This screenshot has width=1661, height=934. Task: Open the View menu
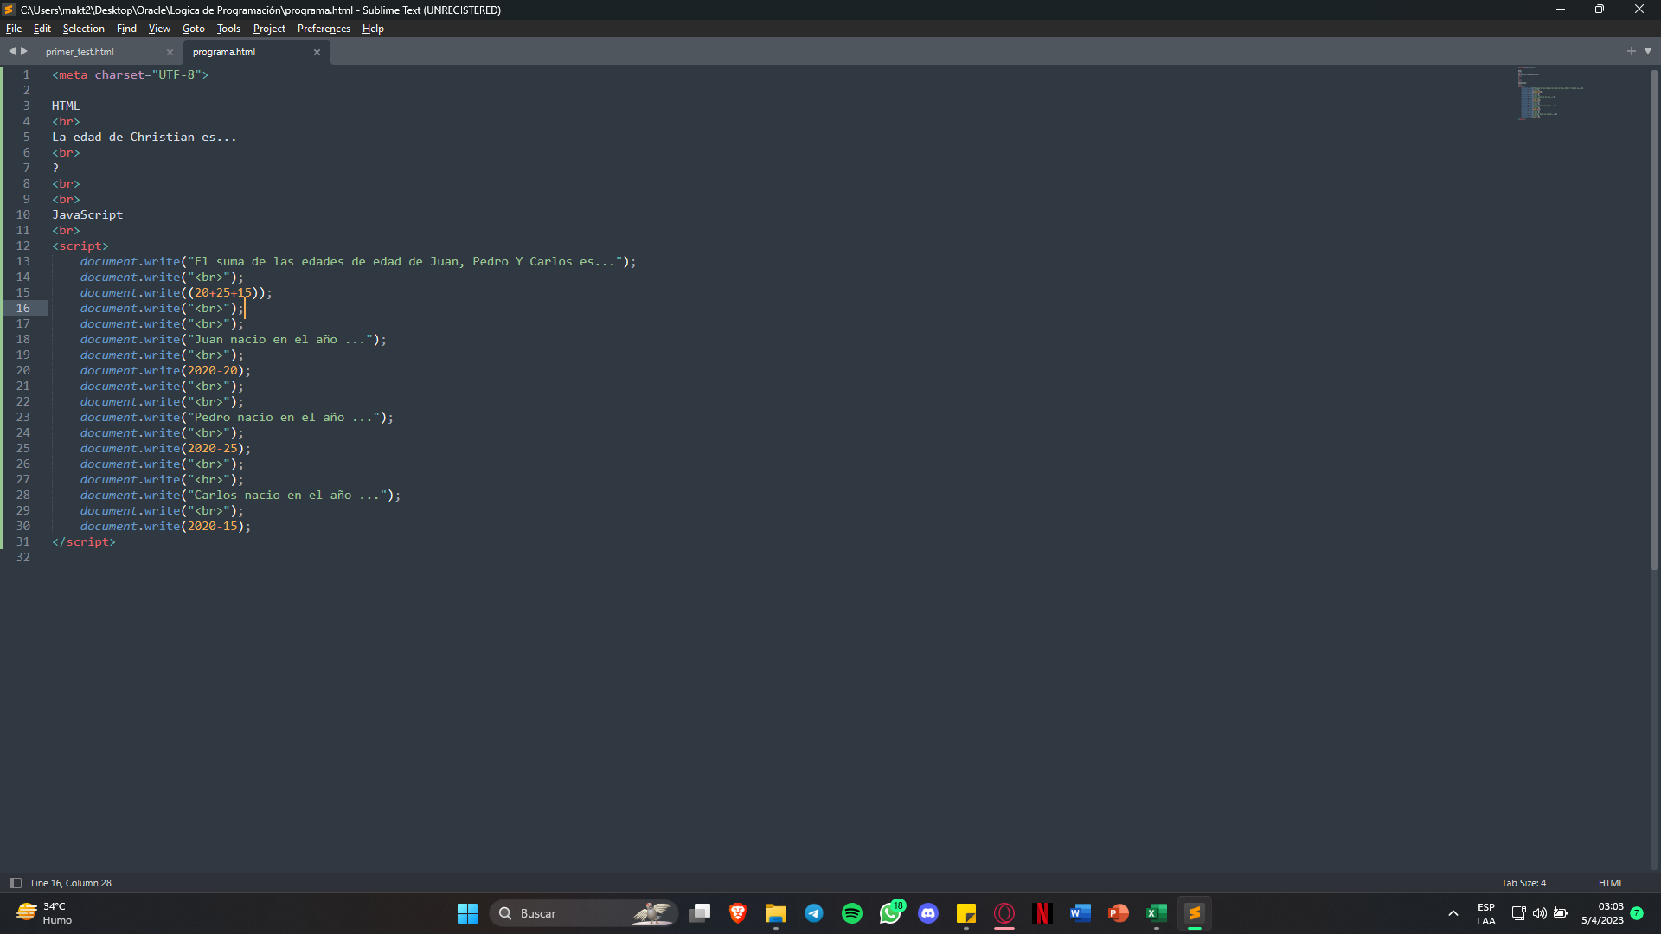click(x=159, y=29)
